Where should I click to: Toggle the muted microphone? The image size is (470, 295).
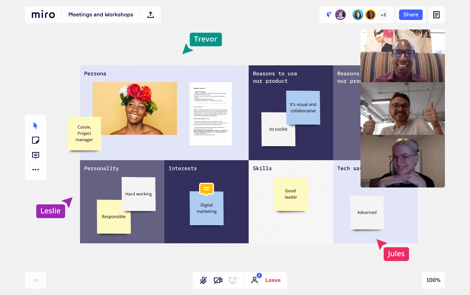pos(203,280)
